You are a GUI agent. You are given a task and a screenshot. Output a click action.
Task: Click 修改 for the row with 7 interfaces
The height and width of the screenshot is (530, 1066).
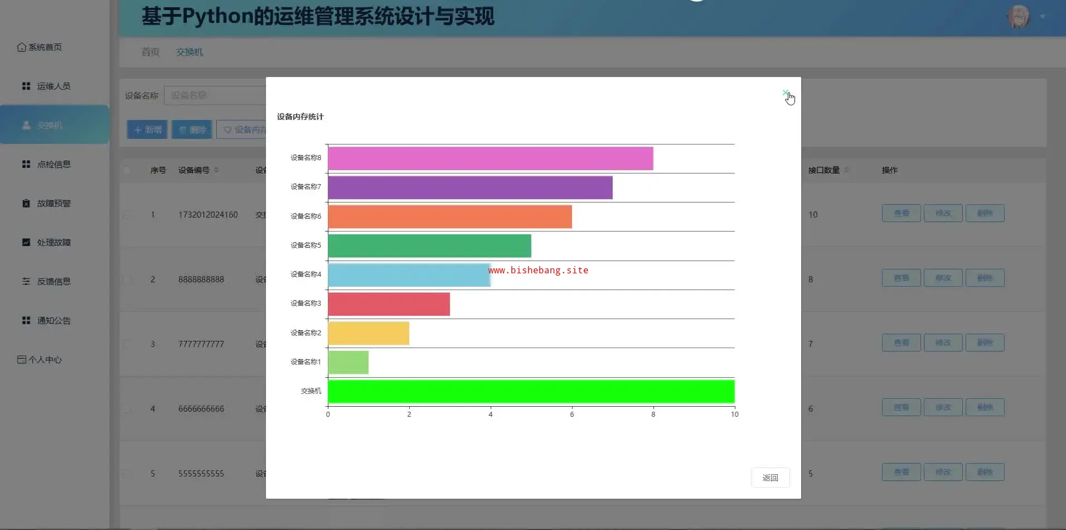[x=943, y=343]
